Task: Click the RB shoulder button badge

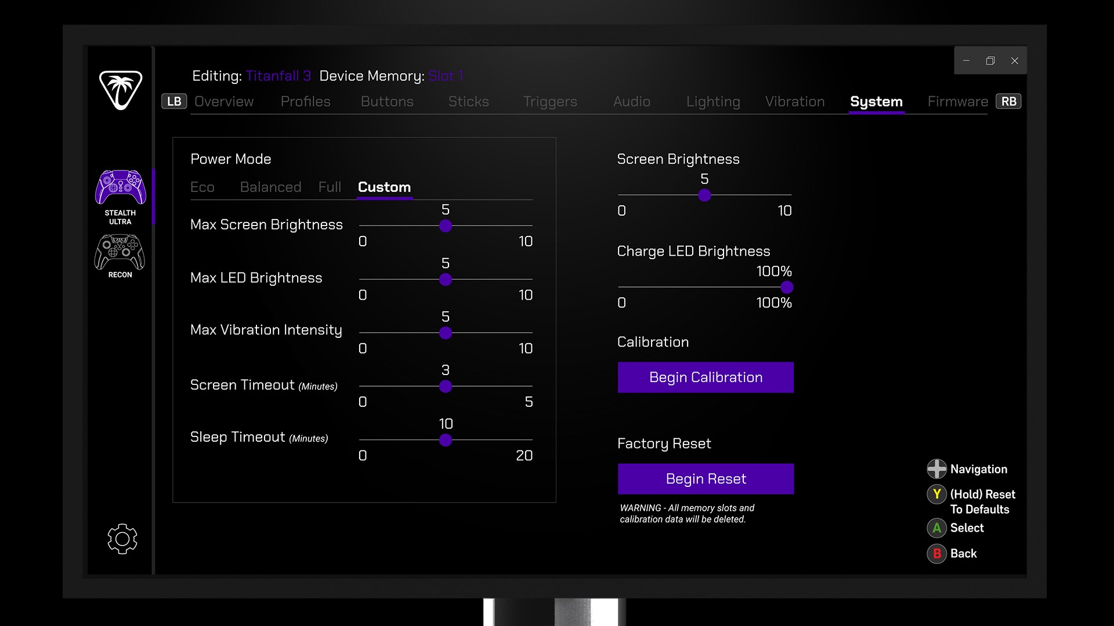Action: point(1008,101)
